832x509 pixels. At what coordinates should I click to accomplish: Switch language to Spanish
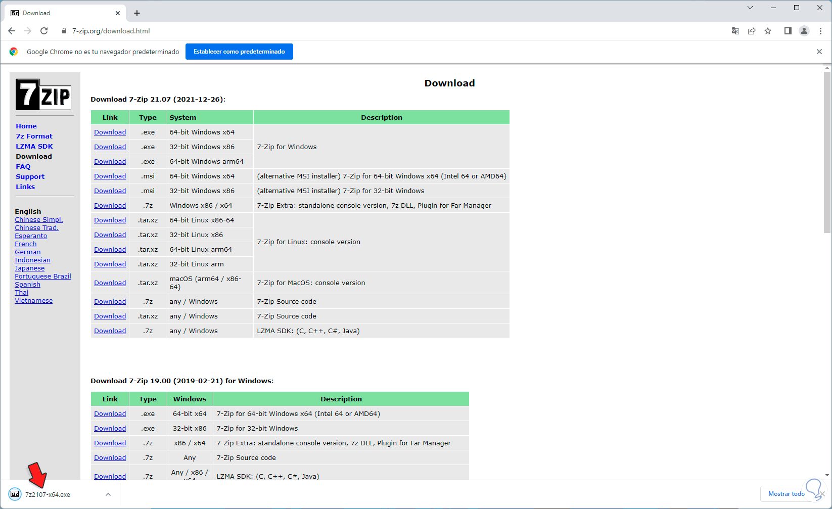[x=27, y=285]
